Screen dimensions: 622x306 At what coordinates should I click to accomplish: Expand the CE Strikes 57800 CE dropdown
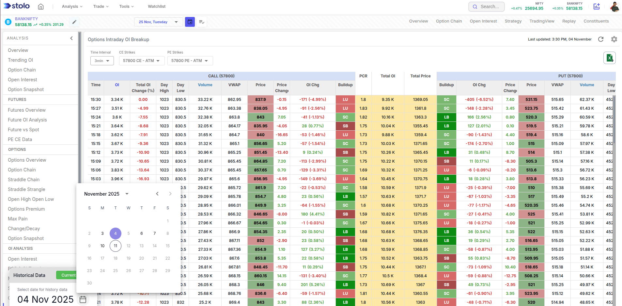142,61
